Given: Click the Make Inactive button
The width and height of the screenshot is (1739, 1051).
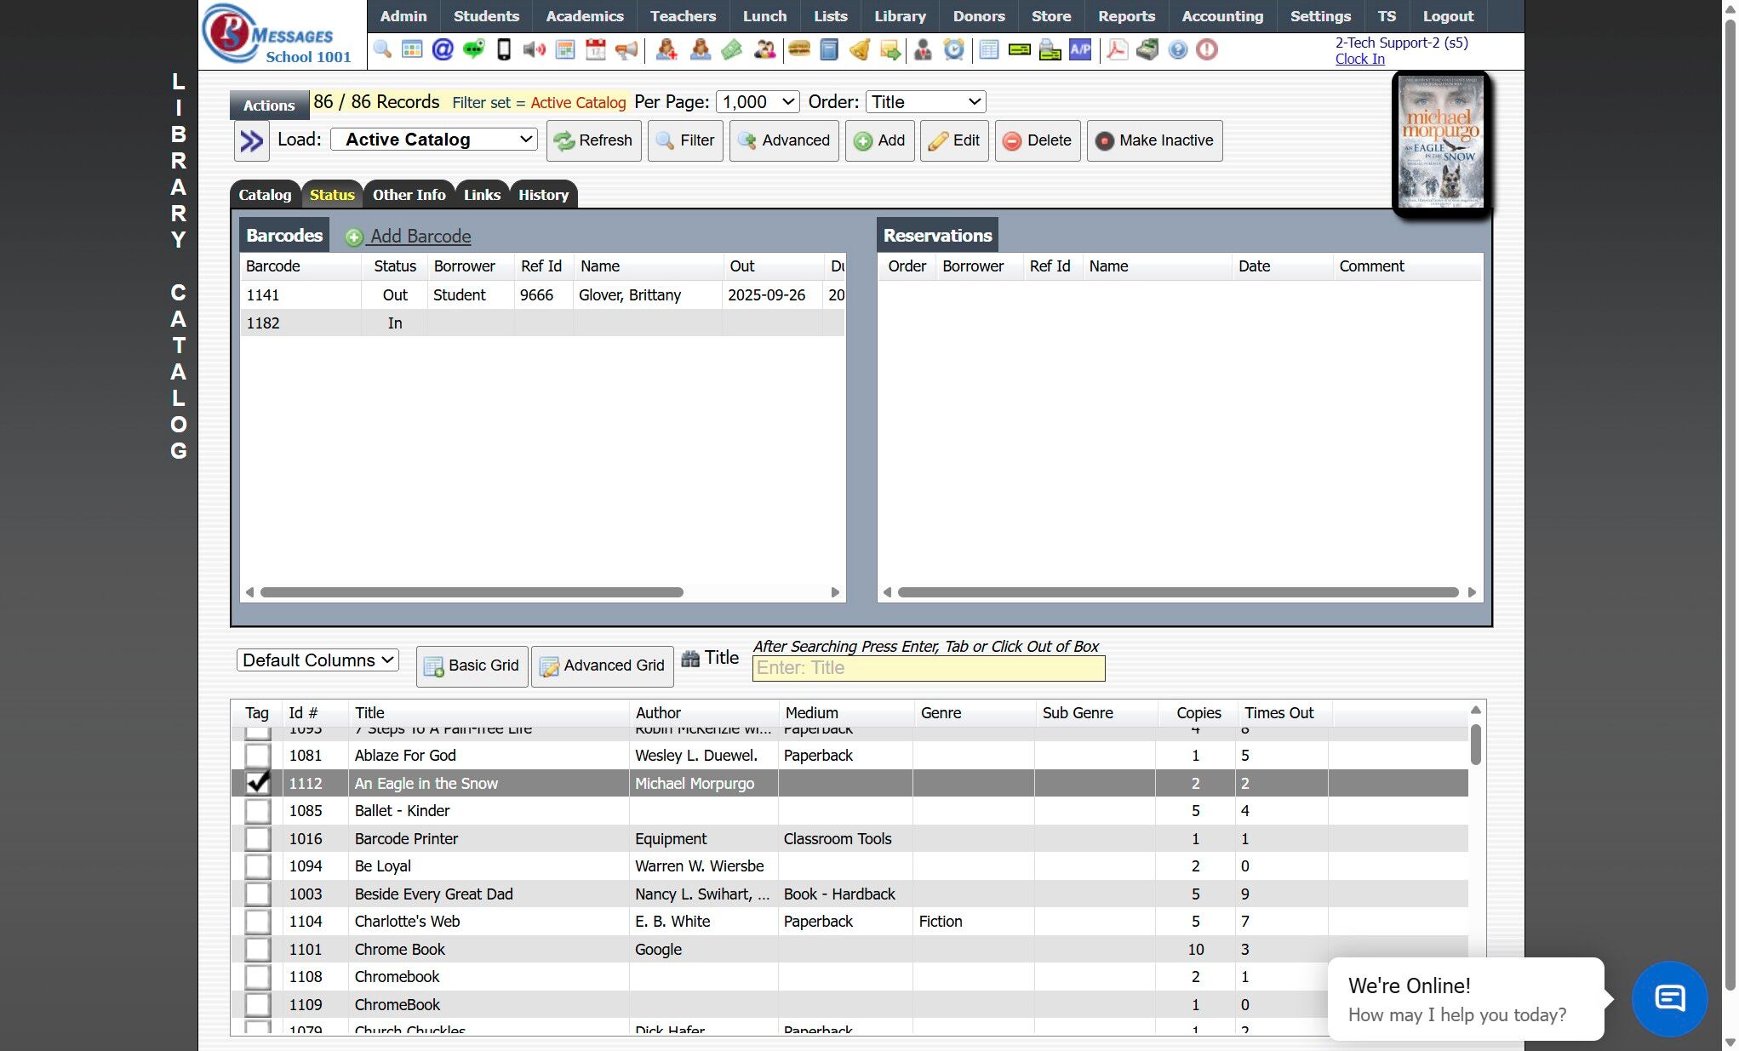Looking at the screenshot, I should tap(1154, 140).
